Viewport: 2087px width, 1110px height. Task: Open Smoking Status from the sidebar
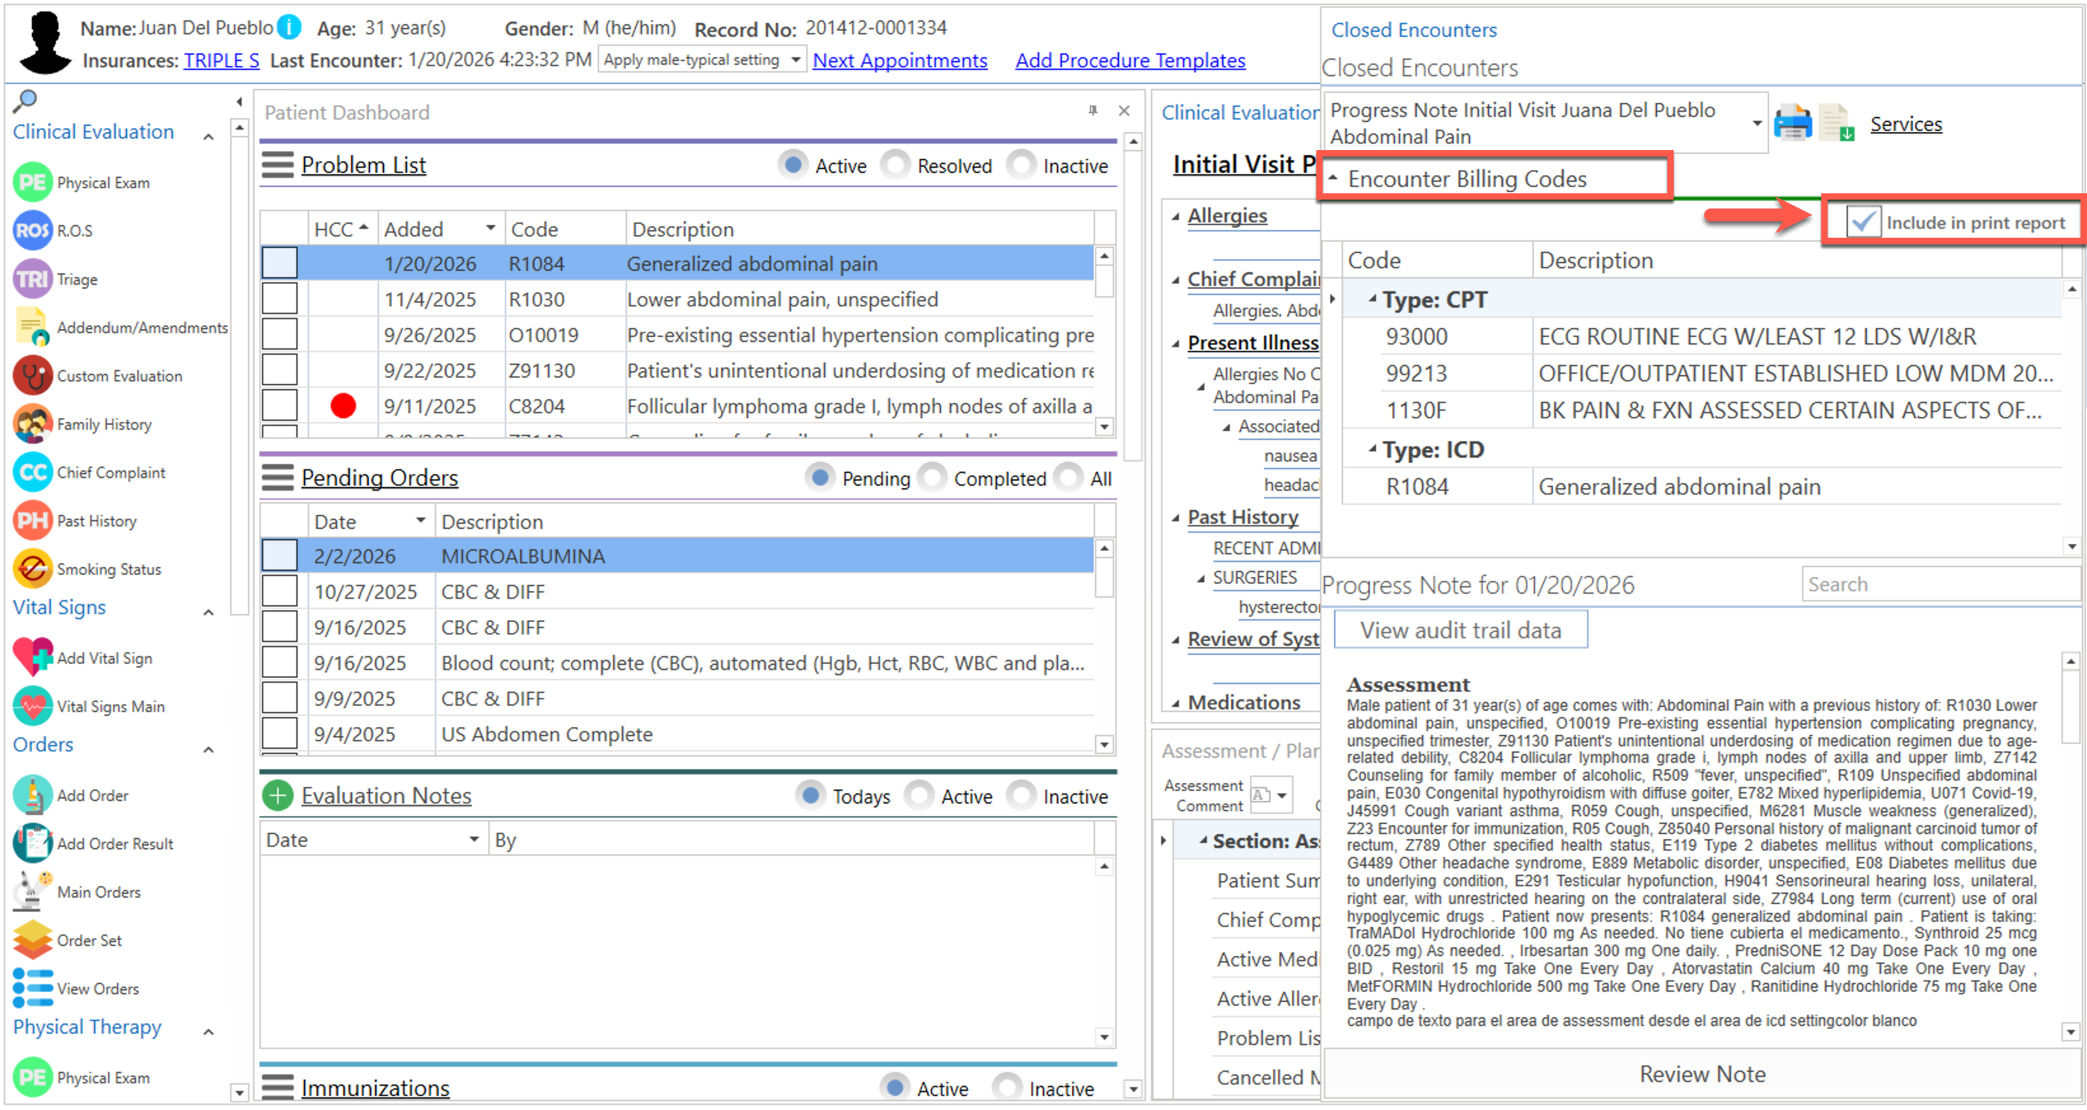pos(32,570)
